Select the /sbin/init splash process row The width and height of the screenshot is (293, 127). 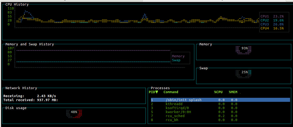coord(220,100)
